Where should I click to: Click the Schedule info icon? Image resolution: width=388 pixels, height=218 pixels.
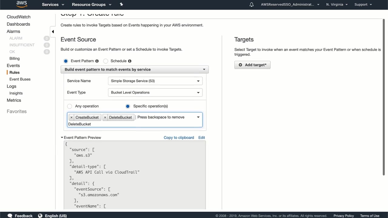[129, 61]
